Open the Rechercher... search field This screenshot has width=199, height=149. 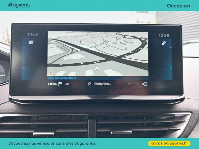click(x=103, y=84)
